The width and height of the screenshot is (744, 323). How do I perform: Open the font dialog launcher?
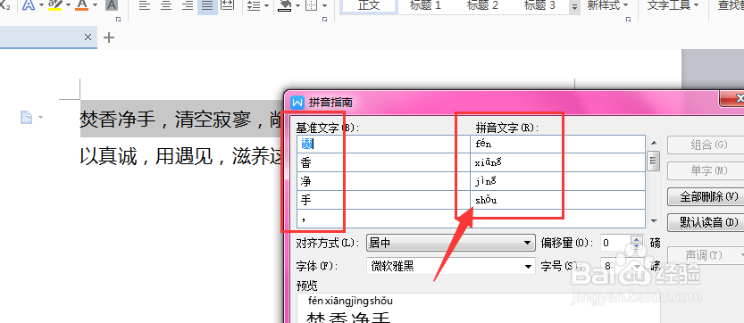coord(119,20)
